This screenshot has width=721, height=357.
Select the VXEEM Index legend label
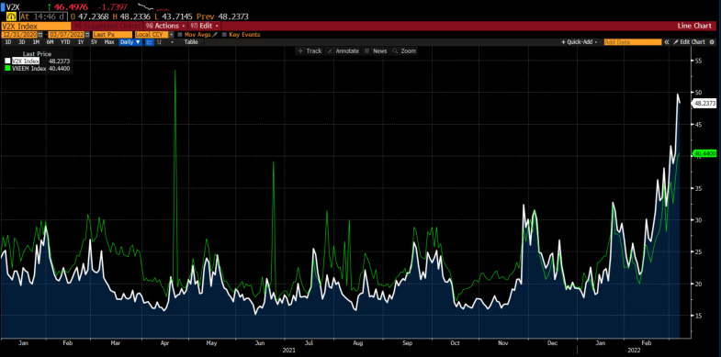click(x=29, y=68)
